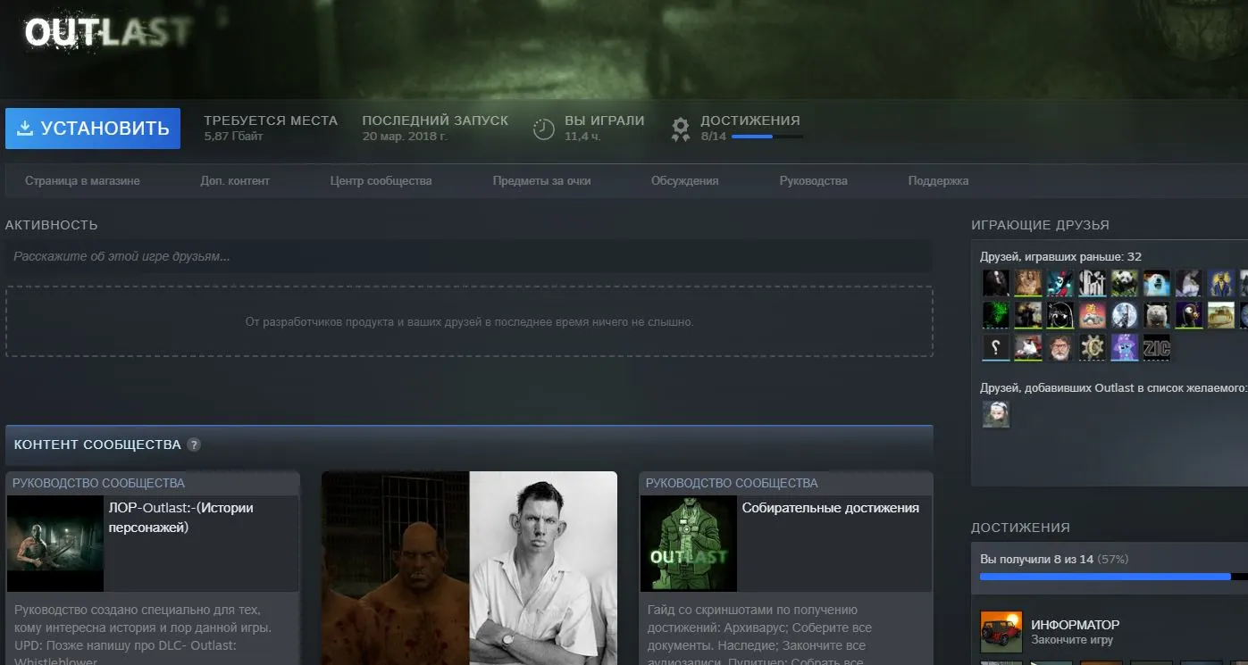Click the в последнее время ничего не слышно message
This screenshot has height=665, width=1248.
(x=469, y=321)
